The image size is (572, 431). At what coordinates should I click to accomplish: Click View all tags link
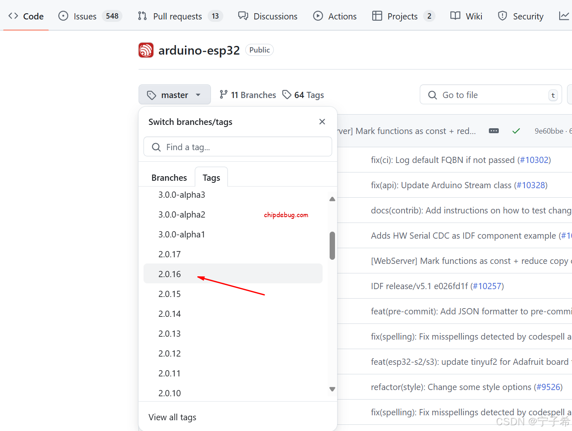pyautogui.click(x=172, y=417)
